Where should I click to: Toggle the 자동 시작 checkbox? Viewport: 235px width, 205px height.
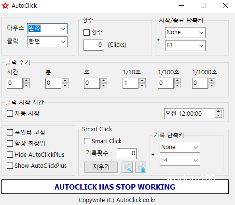(x=10, y=113)
